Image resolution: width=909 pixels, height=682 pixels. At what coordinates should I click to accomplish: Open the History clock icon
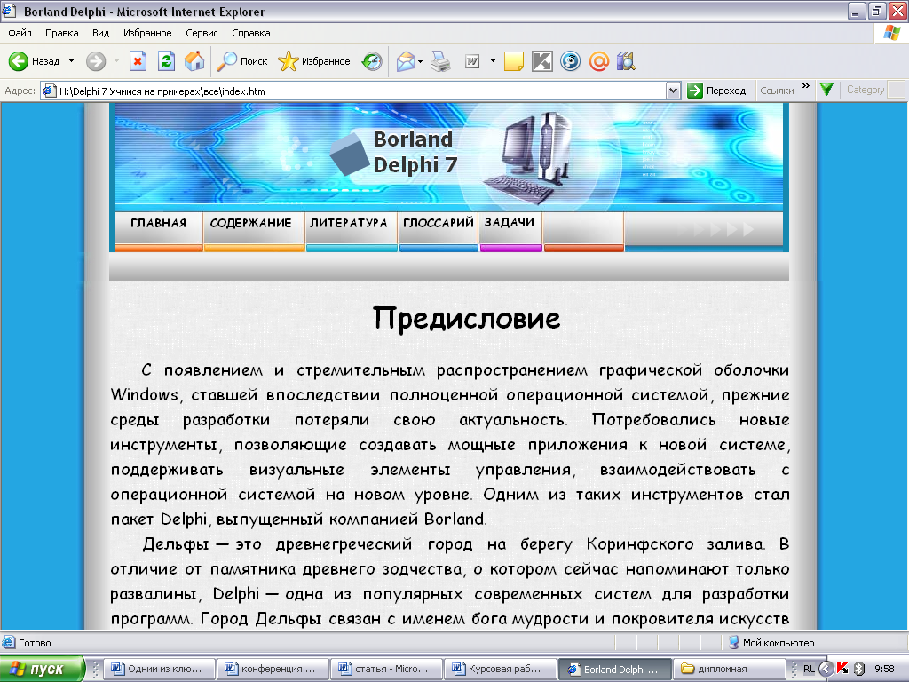(x=372, y=61)
